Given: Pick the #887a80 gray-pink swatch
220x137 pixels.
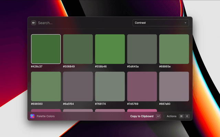Looking at the screenshot, I should click(174, 86).
